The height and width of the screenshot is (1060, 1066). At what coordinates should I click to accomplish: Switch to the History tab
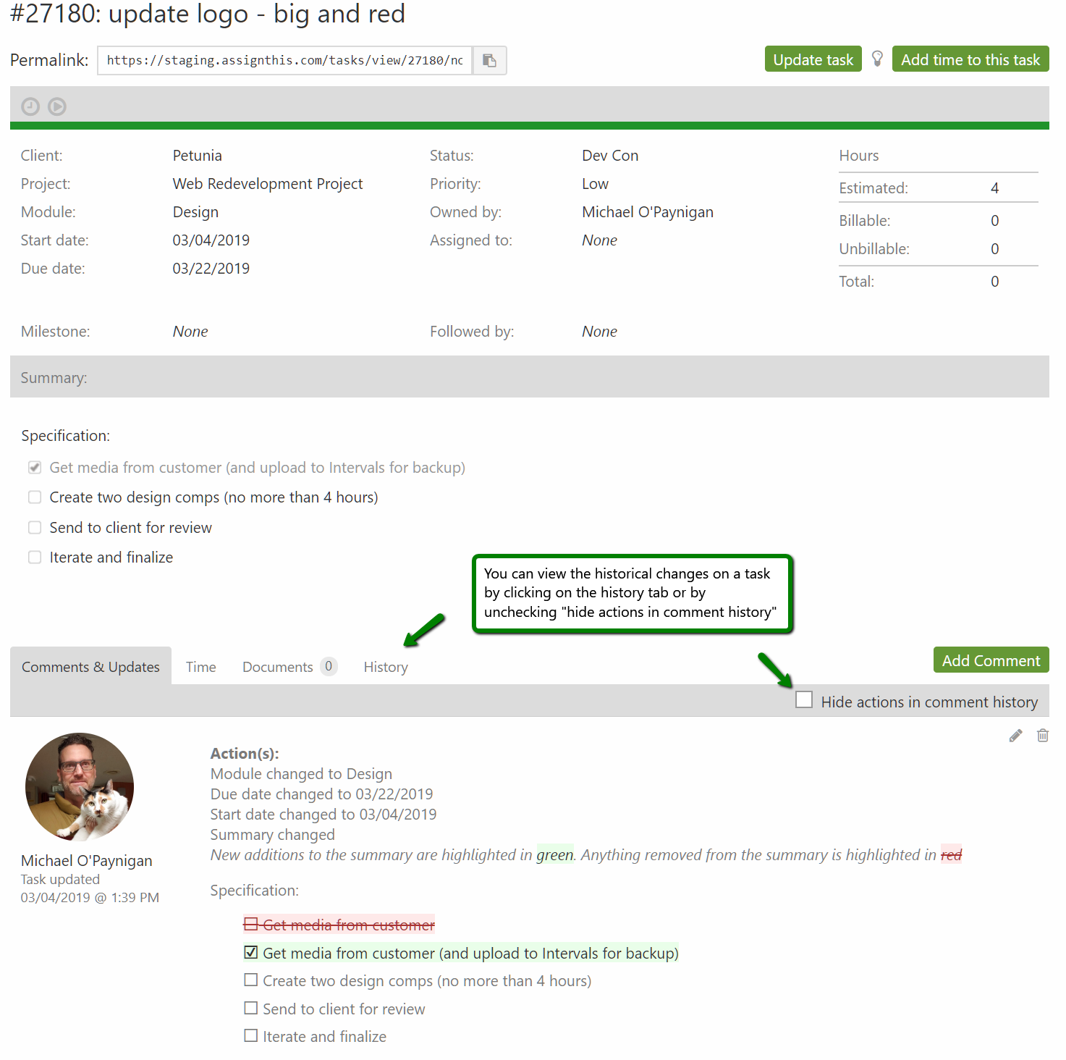click(x=385, y=667)
